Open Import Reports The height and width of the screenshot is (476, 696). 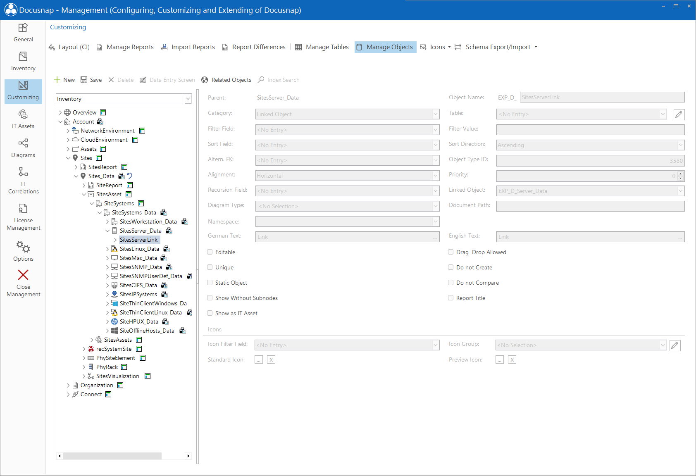(188, 47)
